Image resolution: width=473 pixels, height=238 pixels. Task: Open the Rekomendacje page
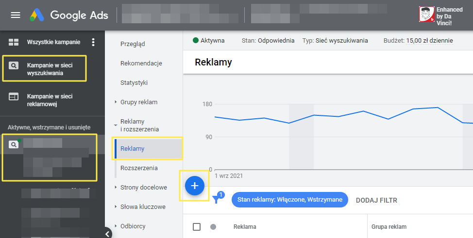tap(141, 63)
